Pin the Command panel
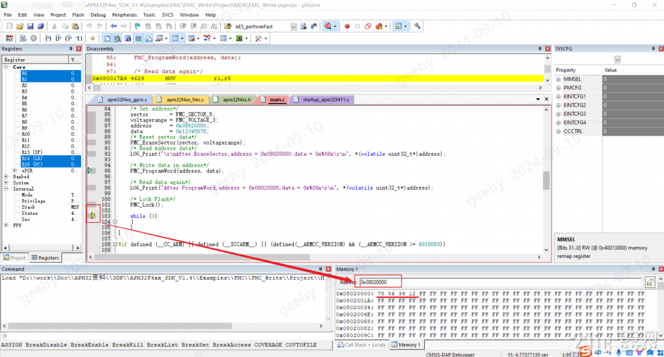Image resolution: width=664 pixels, height=357 pixels. 320,269
